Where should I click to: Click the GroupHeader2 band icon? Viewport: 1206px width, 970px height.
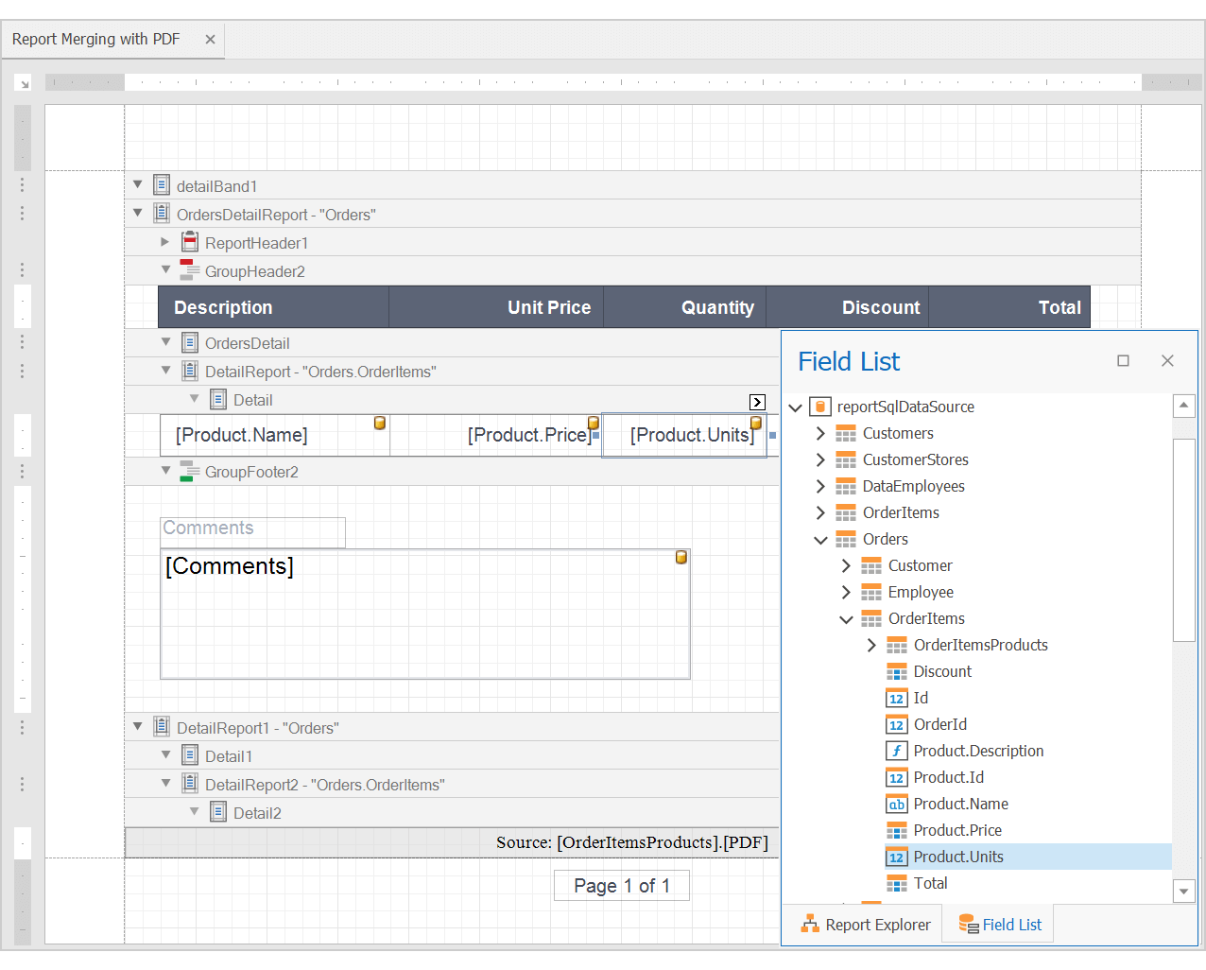(x=189, y=271)
